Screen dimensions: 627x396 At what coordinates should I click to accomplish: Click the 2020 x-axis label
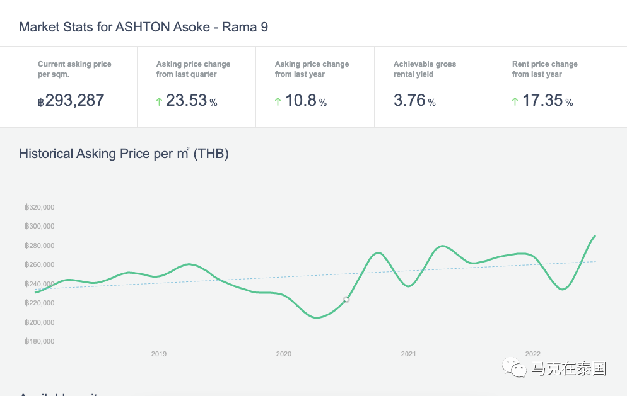click(x=283, y=354)
